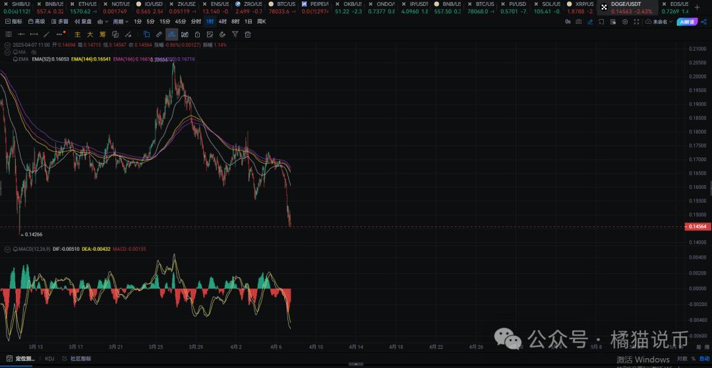The width and height of the screenshot is (712, 368).
Task: Open the KDJ indicator tab
Action: [x=49, y=359]
